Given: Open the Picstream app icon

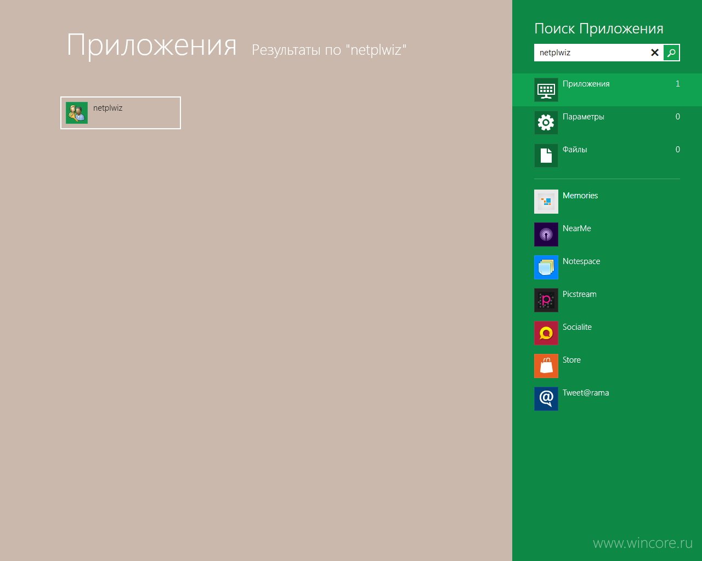Looking at the screenshot, I should (546, 300).
